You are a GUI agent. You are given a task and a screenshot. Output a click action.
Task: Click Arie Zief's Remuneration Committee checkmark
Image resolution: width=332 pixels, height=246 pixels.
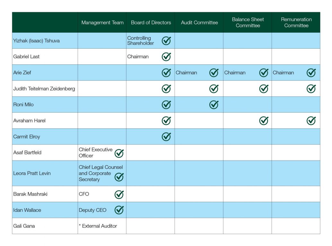point(311,72)
